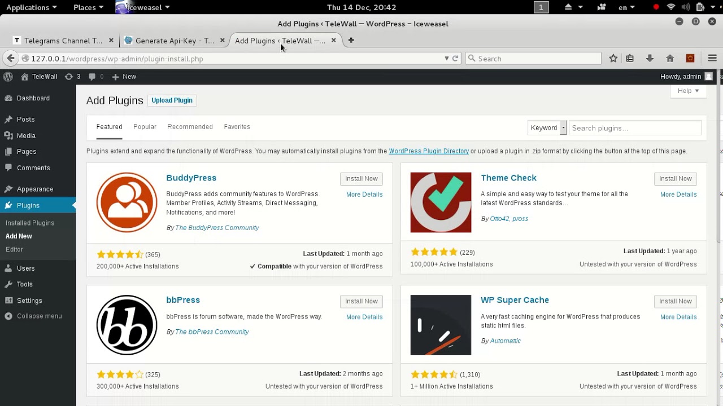The image size is (723, 406).
Task: Install the bbPress plugin now
Action: coord(361,301)
